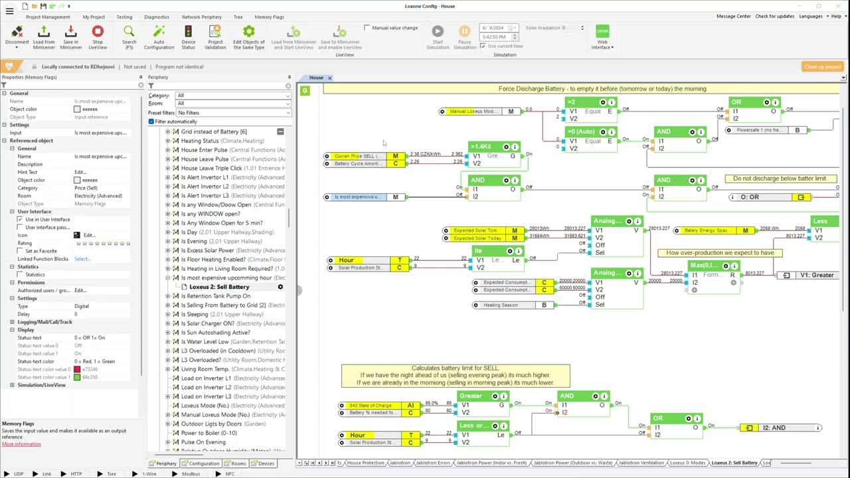The width and height of the screenshot is (850, 478).
Task: Click Save in Miniserver icon
Action: [70, 32]
